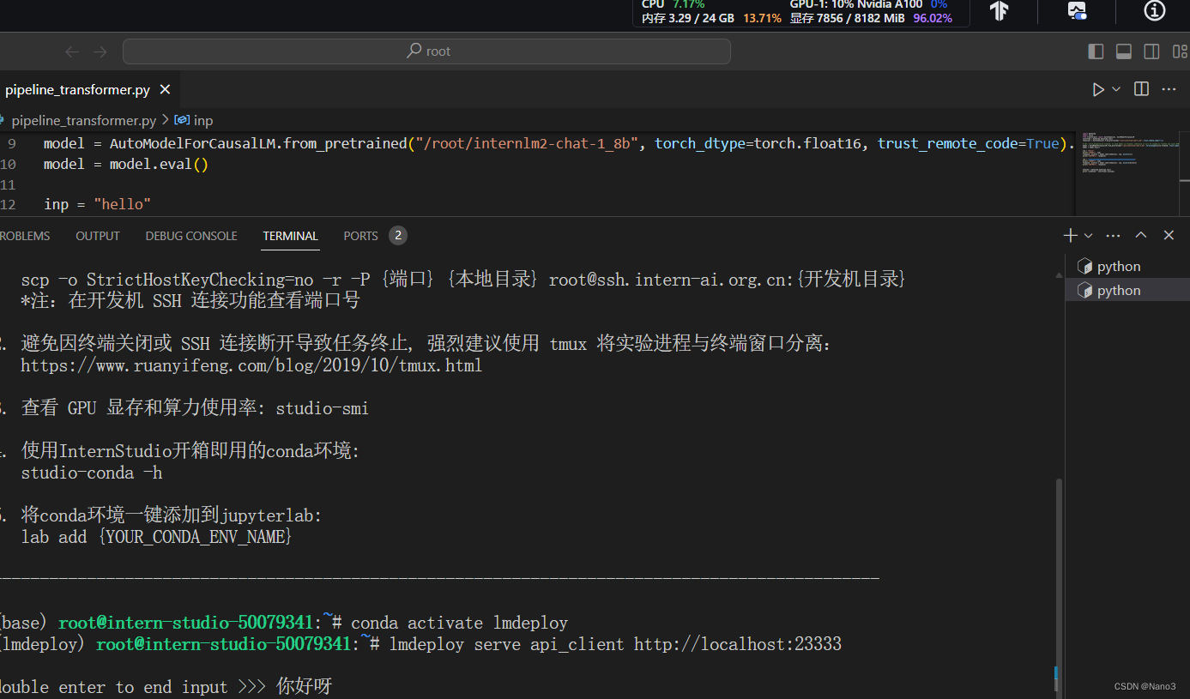Click the pipeline_transformer.py breadcrumb
The height and width of the screenshot is (699, 1190).
[x=83, y=121]
